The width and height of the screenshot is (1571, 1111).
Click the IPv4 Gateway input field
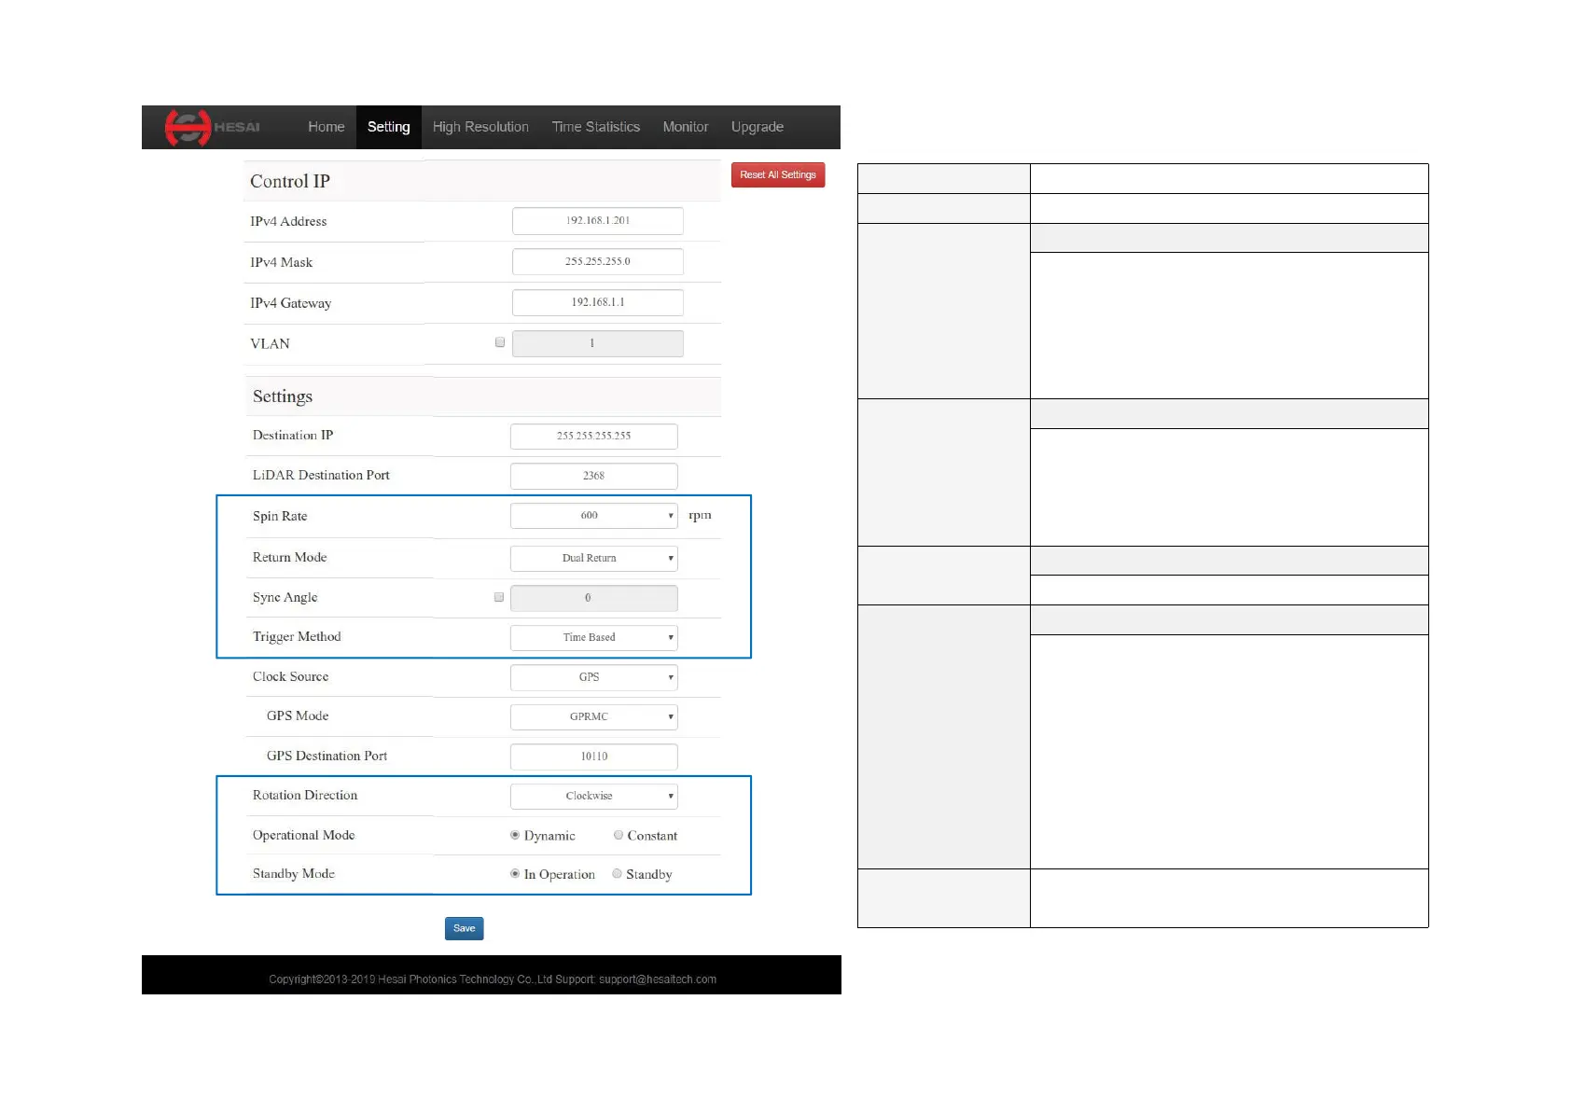click(598, 302)
